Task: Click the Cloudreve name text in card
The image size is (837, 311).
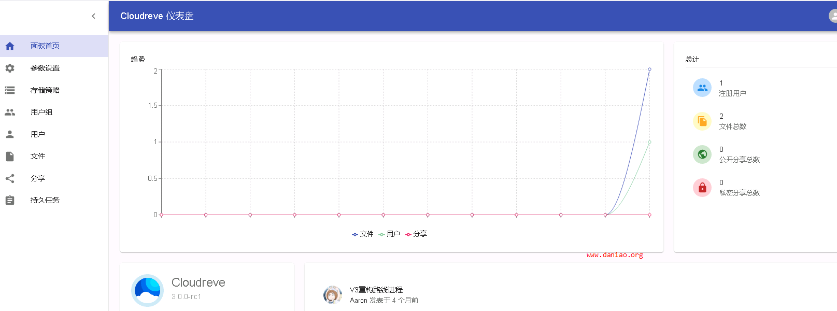Action: tap(198, 282)
